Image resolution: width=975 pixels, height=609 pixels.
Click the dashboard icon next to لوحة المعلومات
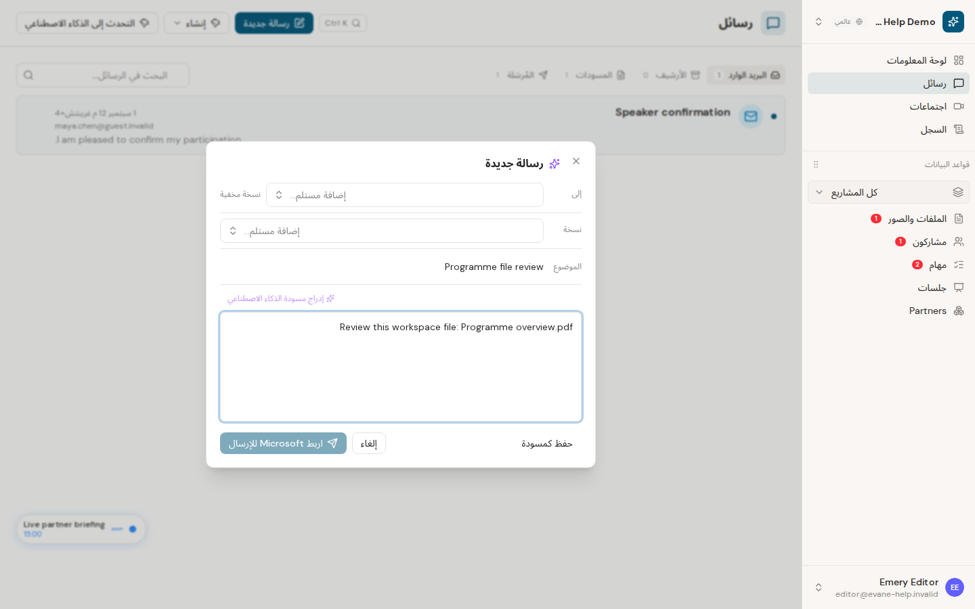959,60
